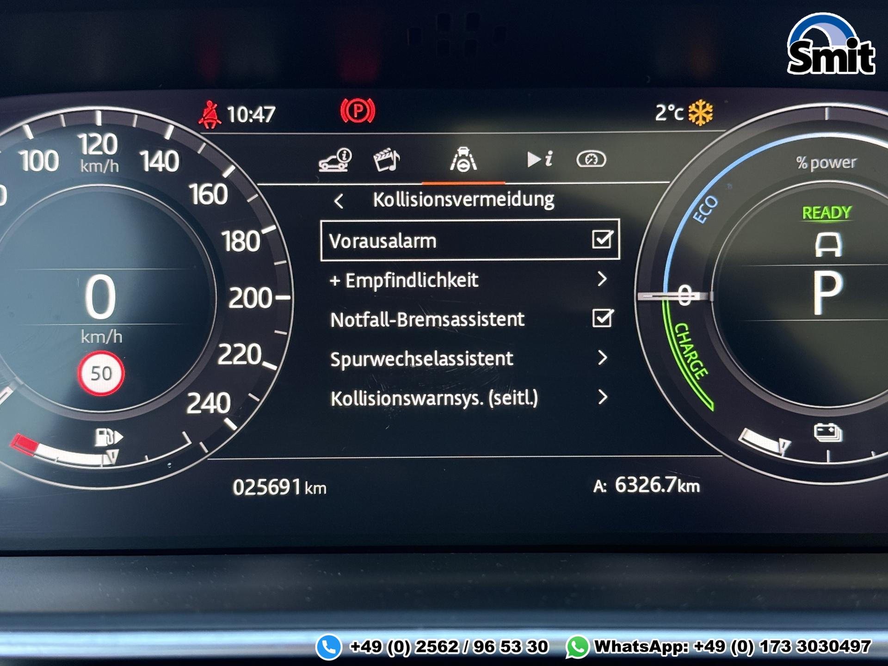The height and width of the screenshot is (666, 888).
Task: Open Spurwechselassistent submenu chevron
Action: pos(602,358)
